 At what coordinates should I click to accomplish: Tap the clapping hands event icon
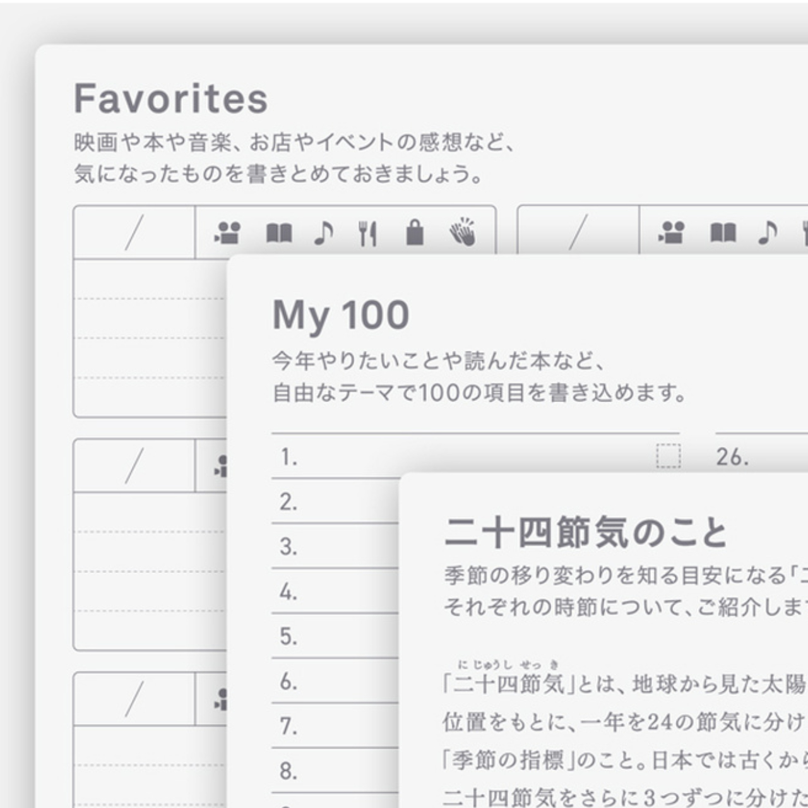pyautogui.click(x=463, y=232)
